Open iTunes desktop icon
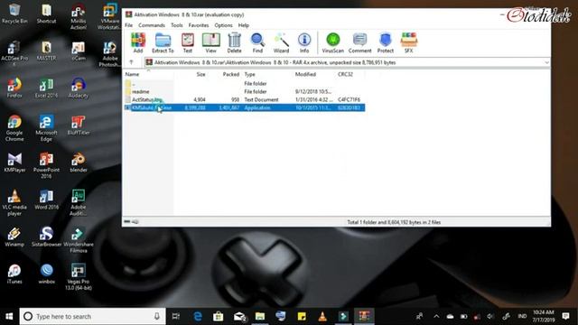This screenshot has width=578, height=325. (14, 274)
